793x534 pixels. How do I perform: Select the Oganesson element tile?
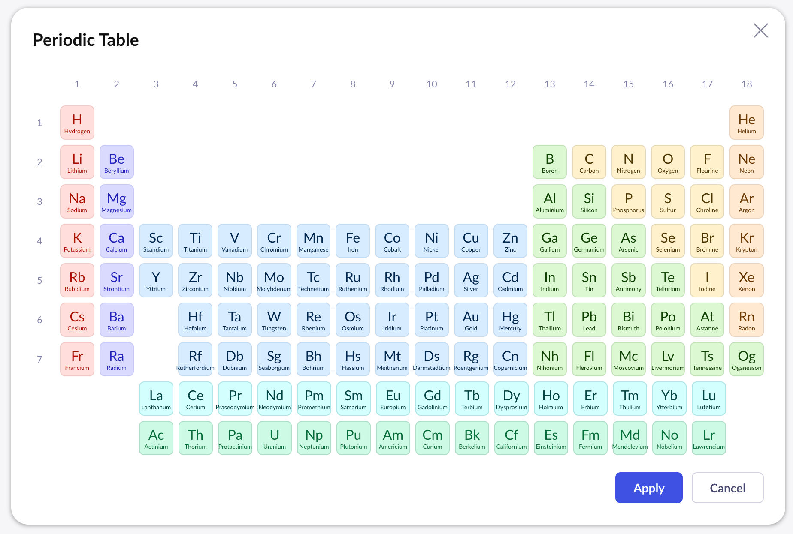coord(746,359)
